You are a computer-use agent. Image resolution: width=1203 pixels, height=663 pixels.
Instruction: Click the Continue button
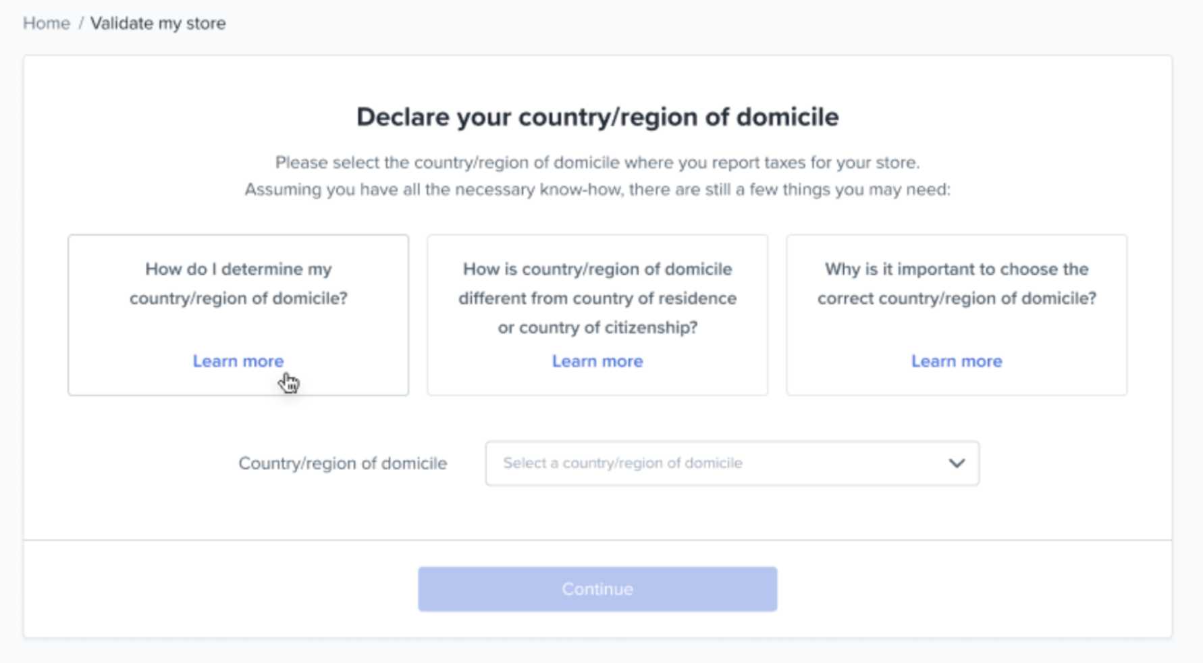coord(597,589)
